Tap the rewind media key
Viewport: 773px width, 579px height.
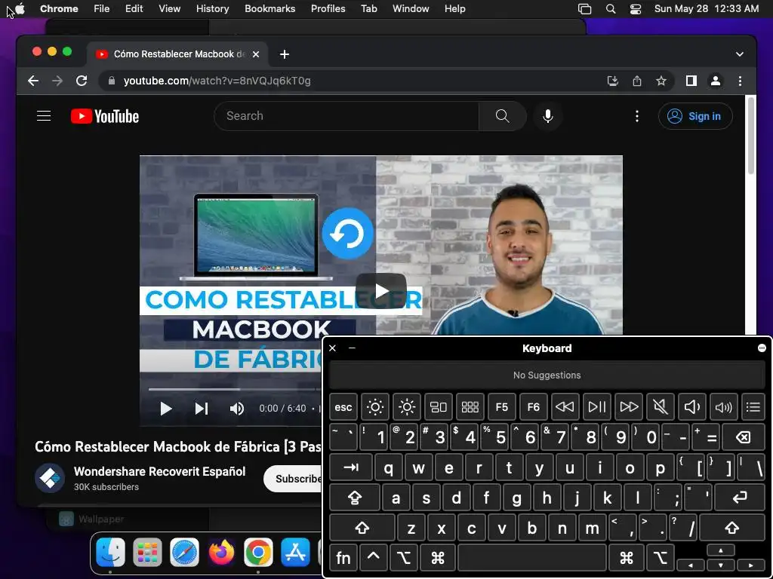tap(565, 407)
